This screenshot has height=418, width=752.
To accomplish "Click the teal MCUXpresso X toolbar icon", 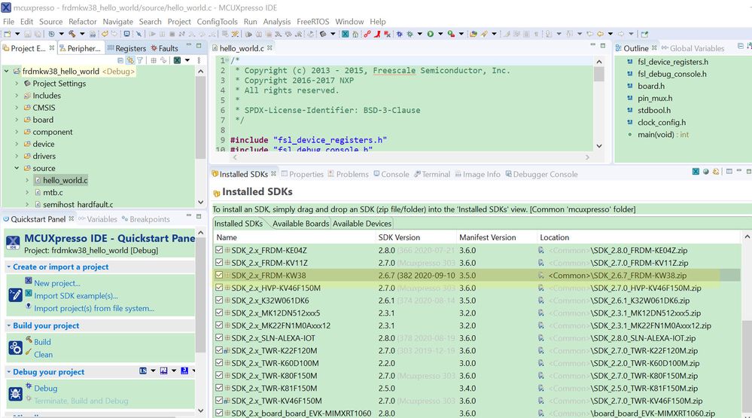I will (x=345, y=34).
